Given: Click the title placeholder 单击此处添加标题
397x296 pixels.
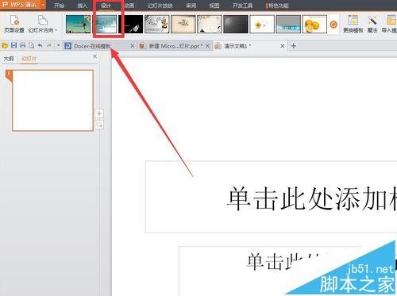Looking at the screenshot, I should coord(272,197).
